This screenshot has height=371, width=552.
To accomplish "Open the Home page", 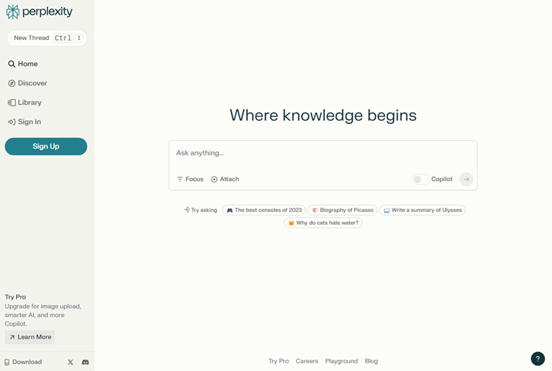I will coord(23,64).
